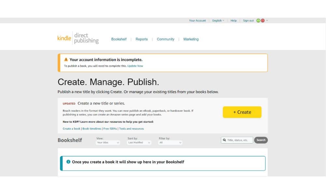The height and width of the screenshot is (196, 326).
Task: Click the red unhappy feedback face icon
Action: click(263, 20)
